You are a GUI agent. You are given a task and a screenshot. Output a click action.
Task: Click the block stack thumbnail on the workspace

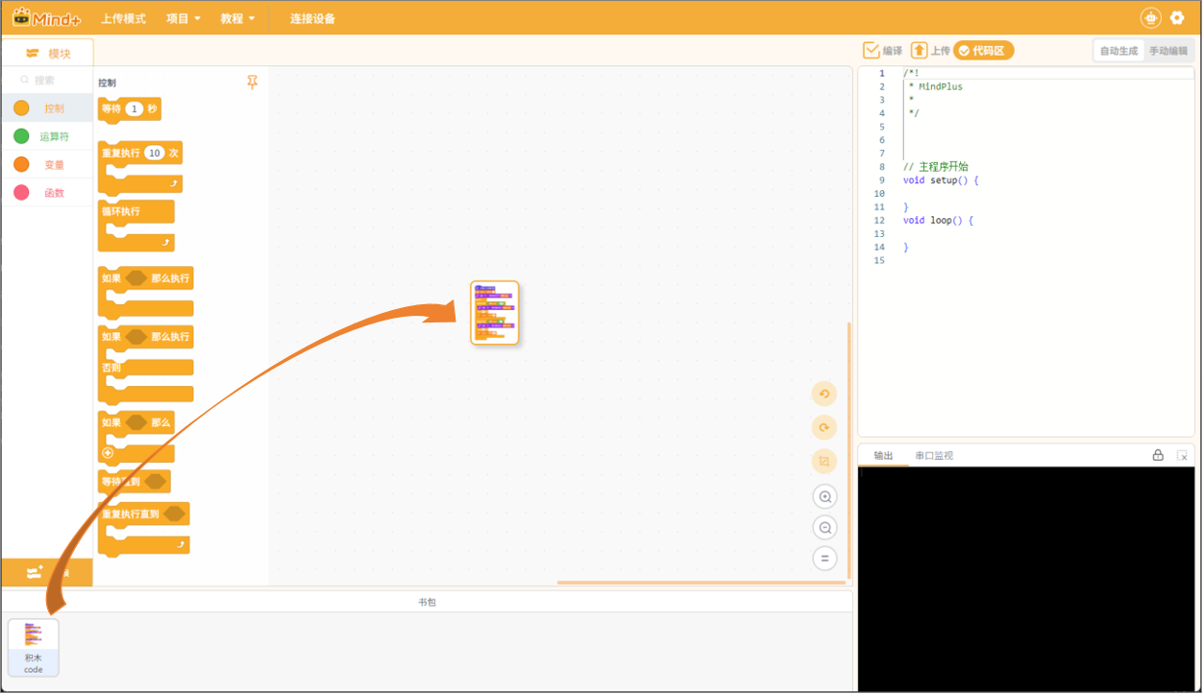click(x=495, y=313)
